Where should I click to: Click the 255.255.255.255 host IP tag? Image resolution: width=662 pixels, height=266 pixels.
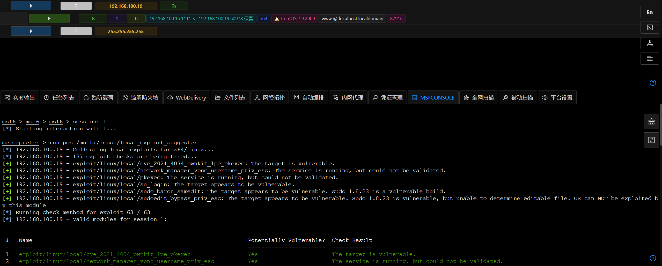126,31
